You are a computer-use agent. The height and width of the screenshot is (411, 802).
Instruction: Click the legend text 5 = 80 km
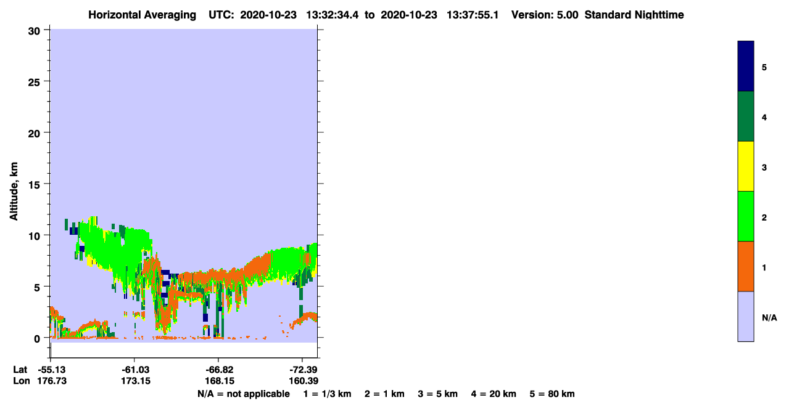[x=552, y=394]
